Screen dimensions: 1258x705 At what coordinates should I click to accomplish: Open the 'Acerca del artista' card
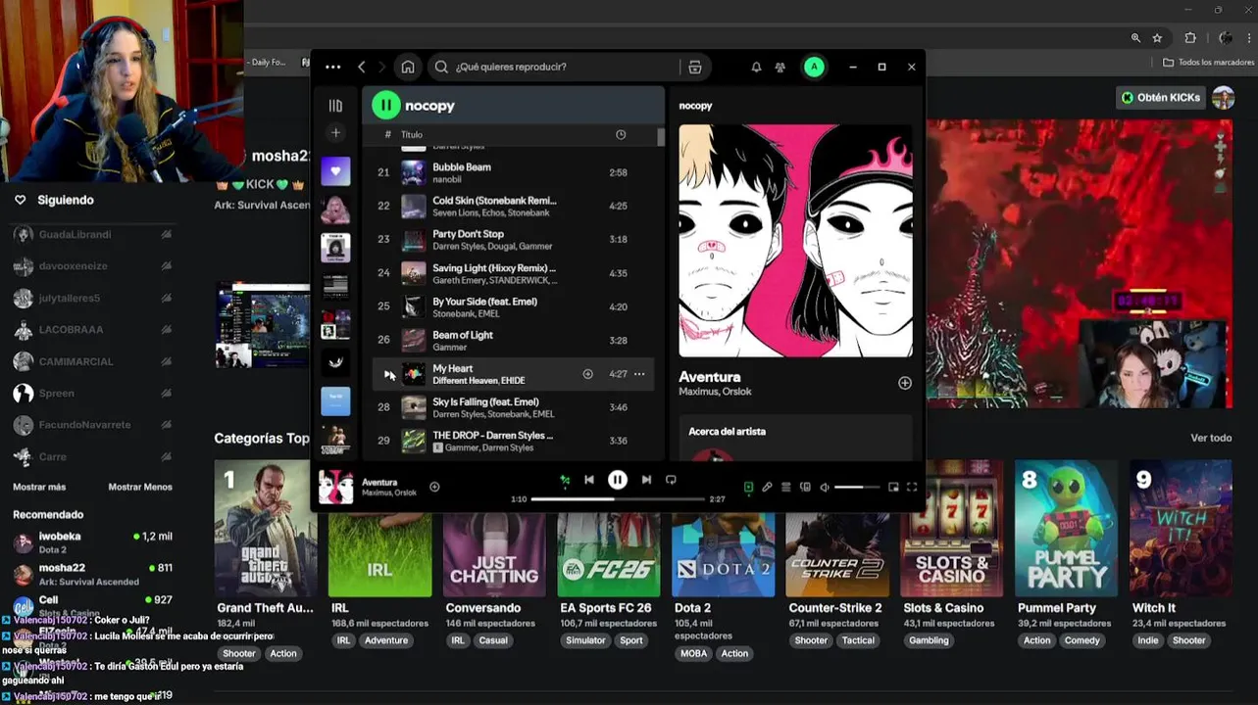pos(795,439)
